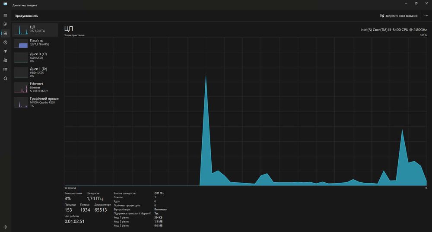Go to Processes page icon
The height and width of the screenshot is (232, 432).
pyautogui.click(x=5, y=24)
